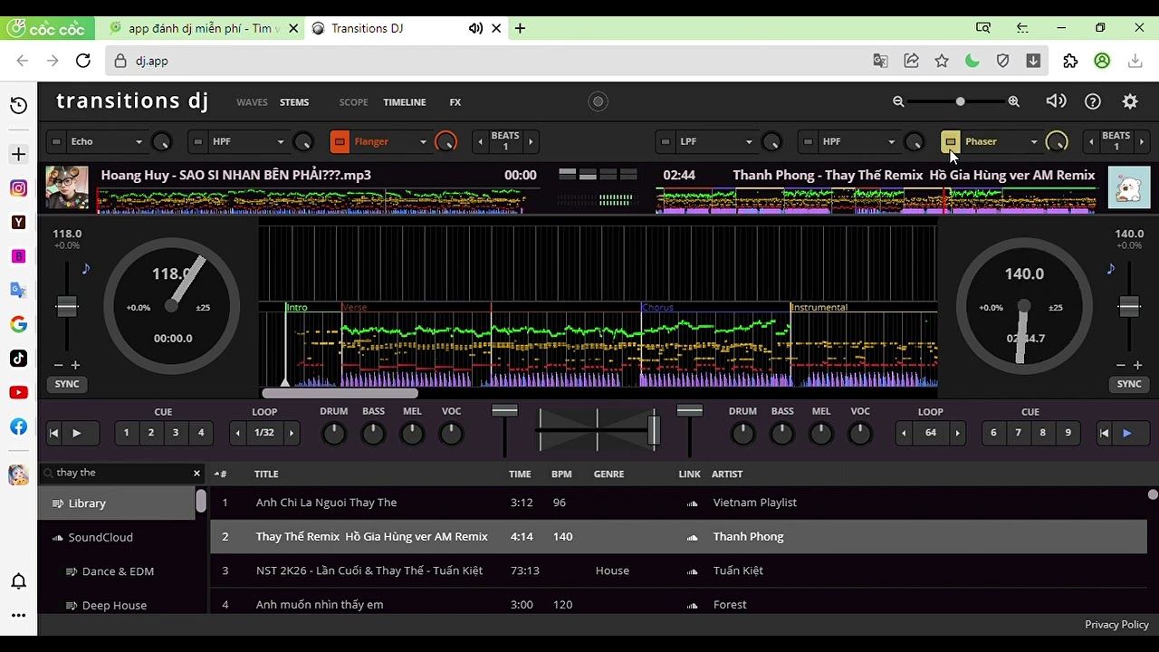1159x652 pixels.
Task: Toggle the Phaser effect on
Action: click(x=950, y=141)
